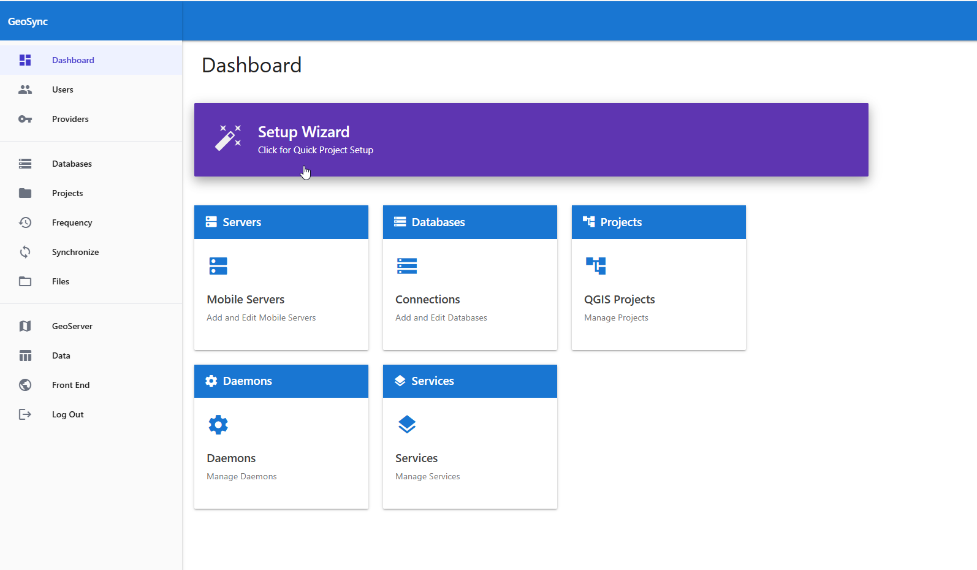Click the large Services layers icon

(x=407, y=425)
